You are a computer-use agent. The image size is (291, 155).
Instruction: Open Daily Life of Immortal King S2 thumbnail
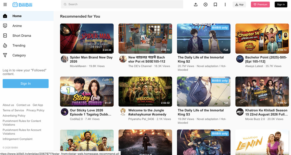[204, 38]
